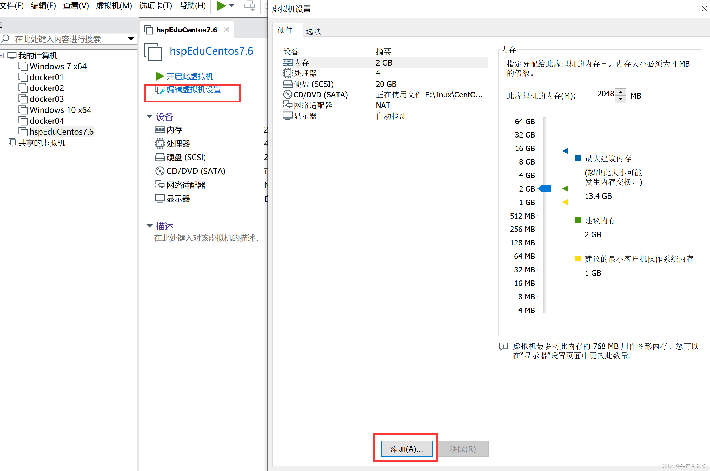Click the 网络适配器 icon in the VM summary
This screenshot has height=471, width=710.
[160, 185]
